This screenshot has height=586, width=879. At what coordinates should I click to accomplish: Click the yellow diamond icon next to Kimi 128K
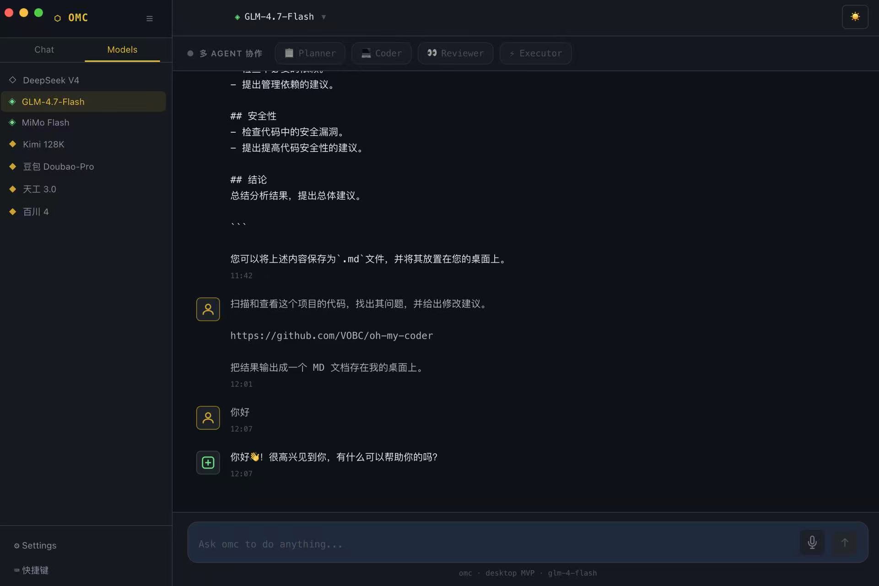[x=13, y=144]
